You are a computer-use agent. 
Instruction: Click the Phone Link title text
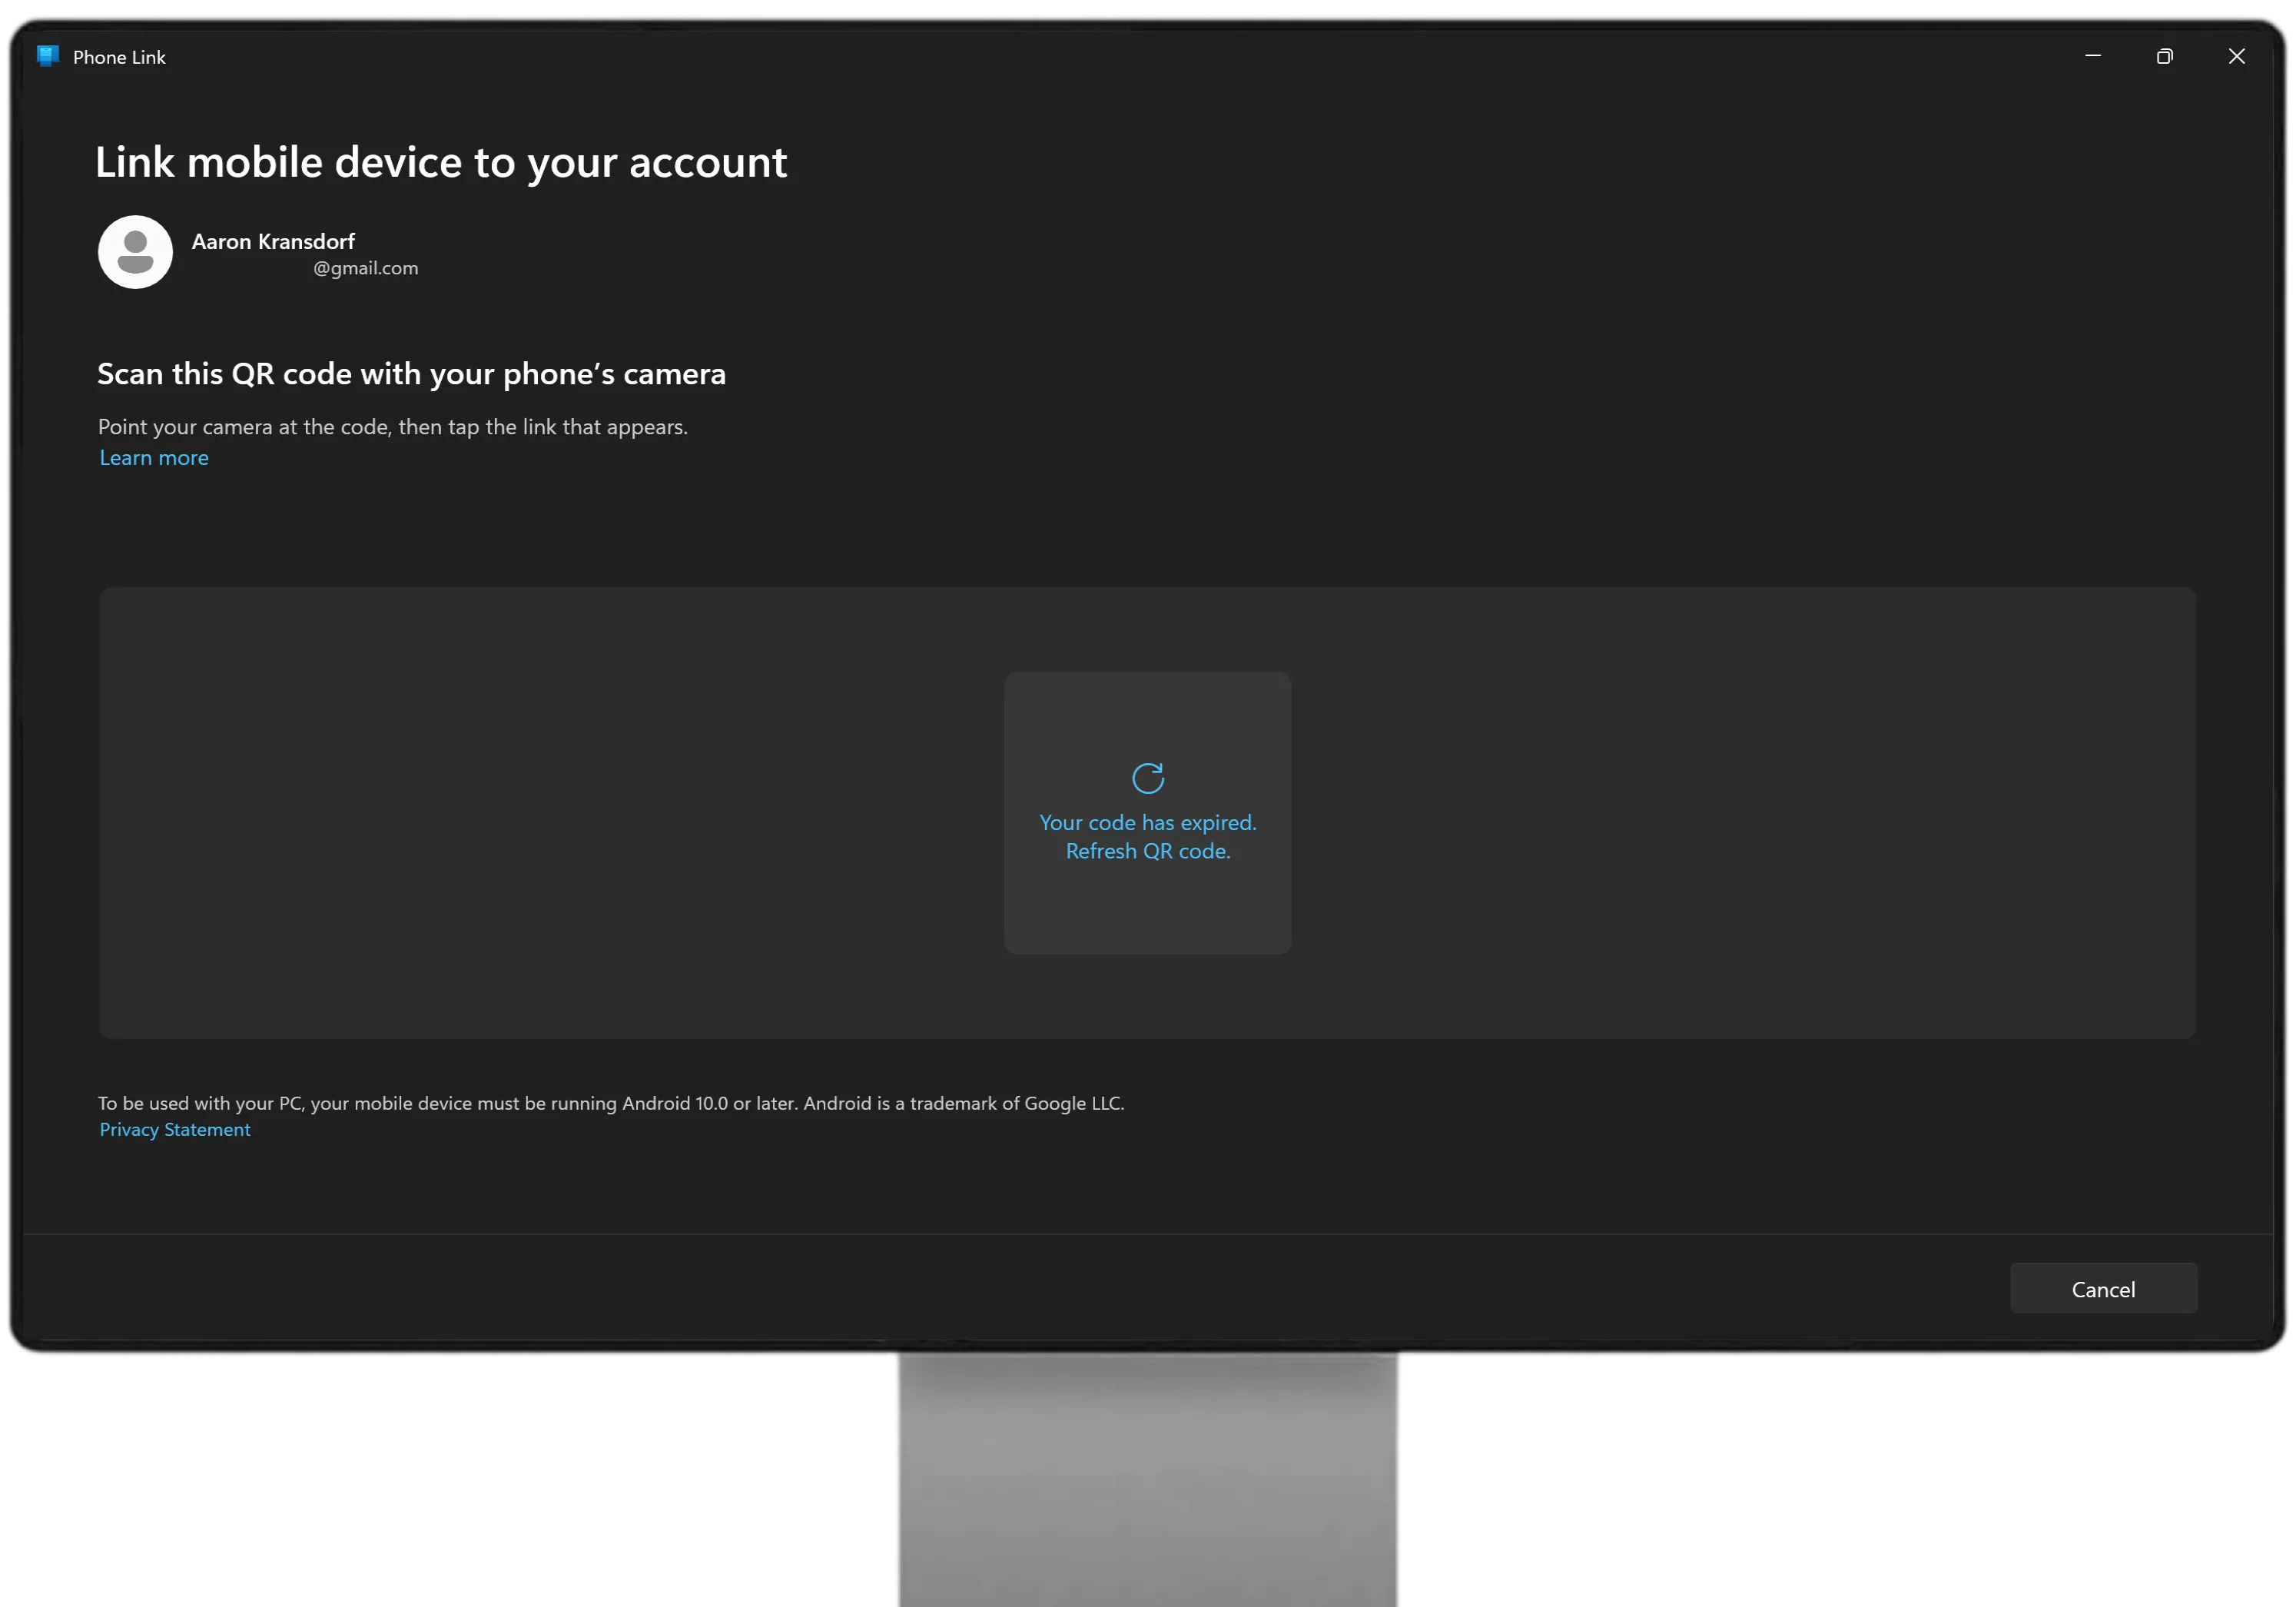(119, 57)
